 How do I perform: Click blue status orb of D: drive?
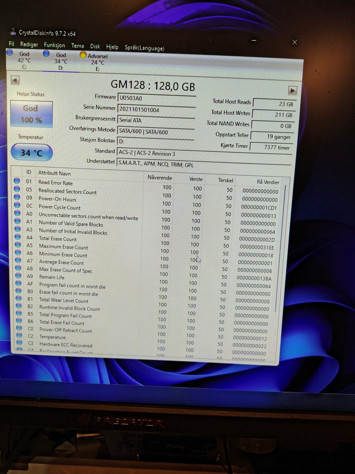point(46,54)
